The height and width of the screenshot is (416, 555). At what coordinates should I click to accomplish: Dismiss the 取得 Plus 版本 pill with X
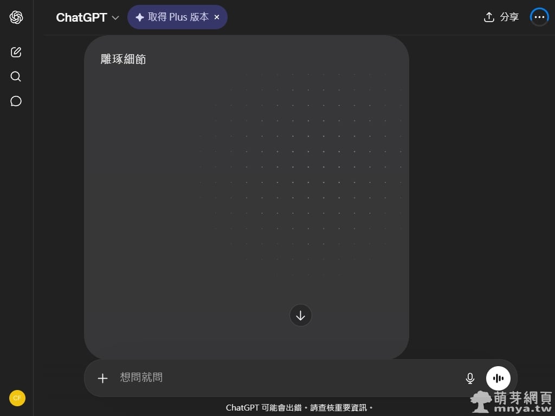217,17
